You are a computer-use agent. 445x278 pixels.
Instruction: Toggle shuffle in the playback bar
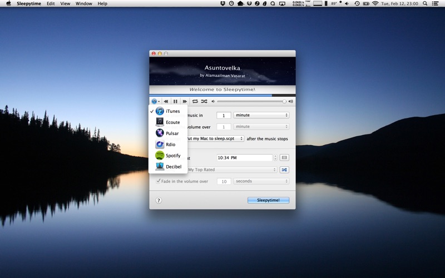tap(204, 102)
